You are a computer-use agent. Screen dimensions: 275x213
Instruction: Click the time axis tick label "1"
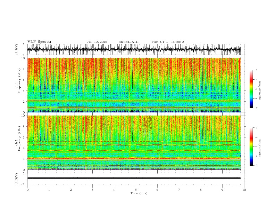49,190
